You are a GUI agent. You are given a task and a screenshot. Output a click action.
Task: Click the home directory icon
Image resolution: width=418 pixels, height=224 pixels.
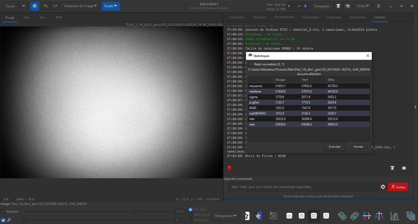pyautogui.click(x=35, y=6)
